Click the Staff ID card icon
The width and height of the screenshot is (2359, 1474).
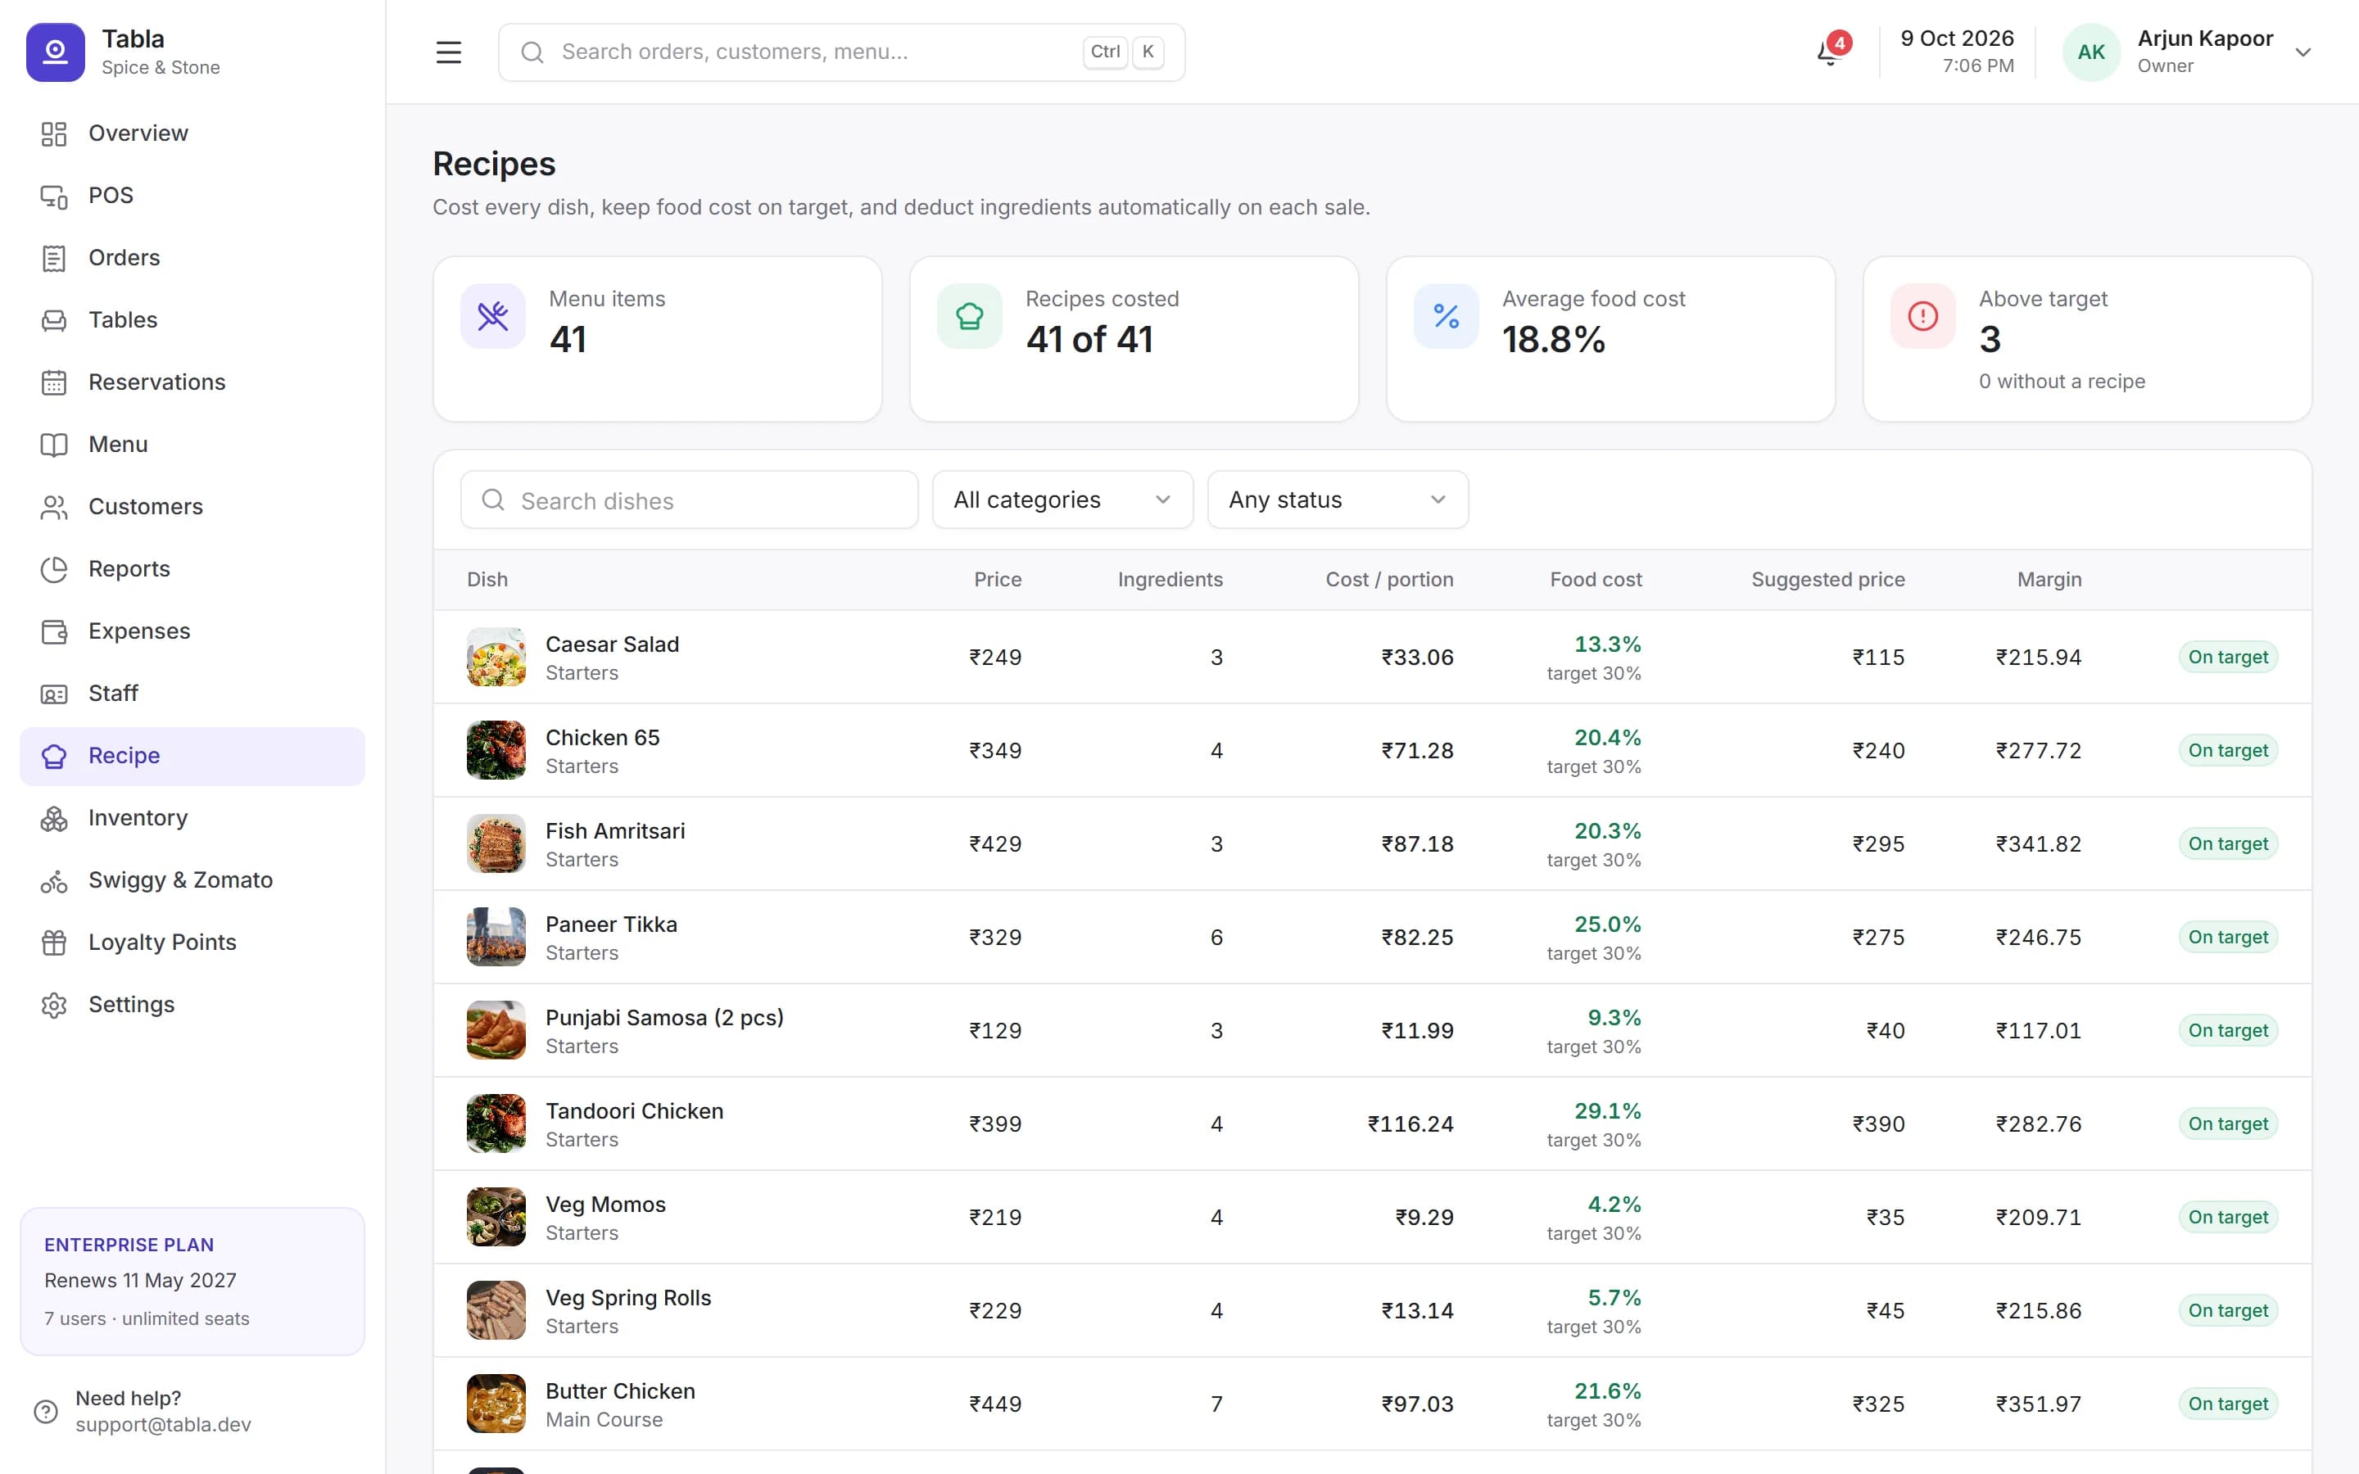(x=53, y=694)
